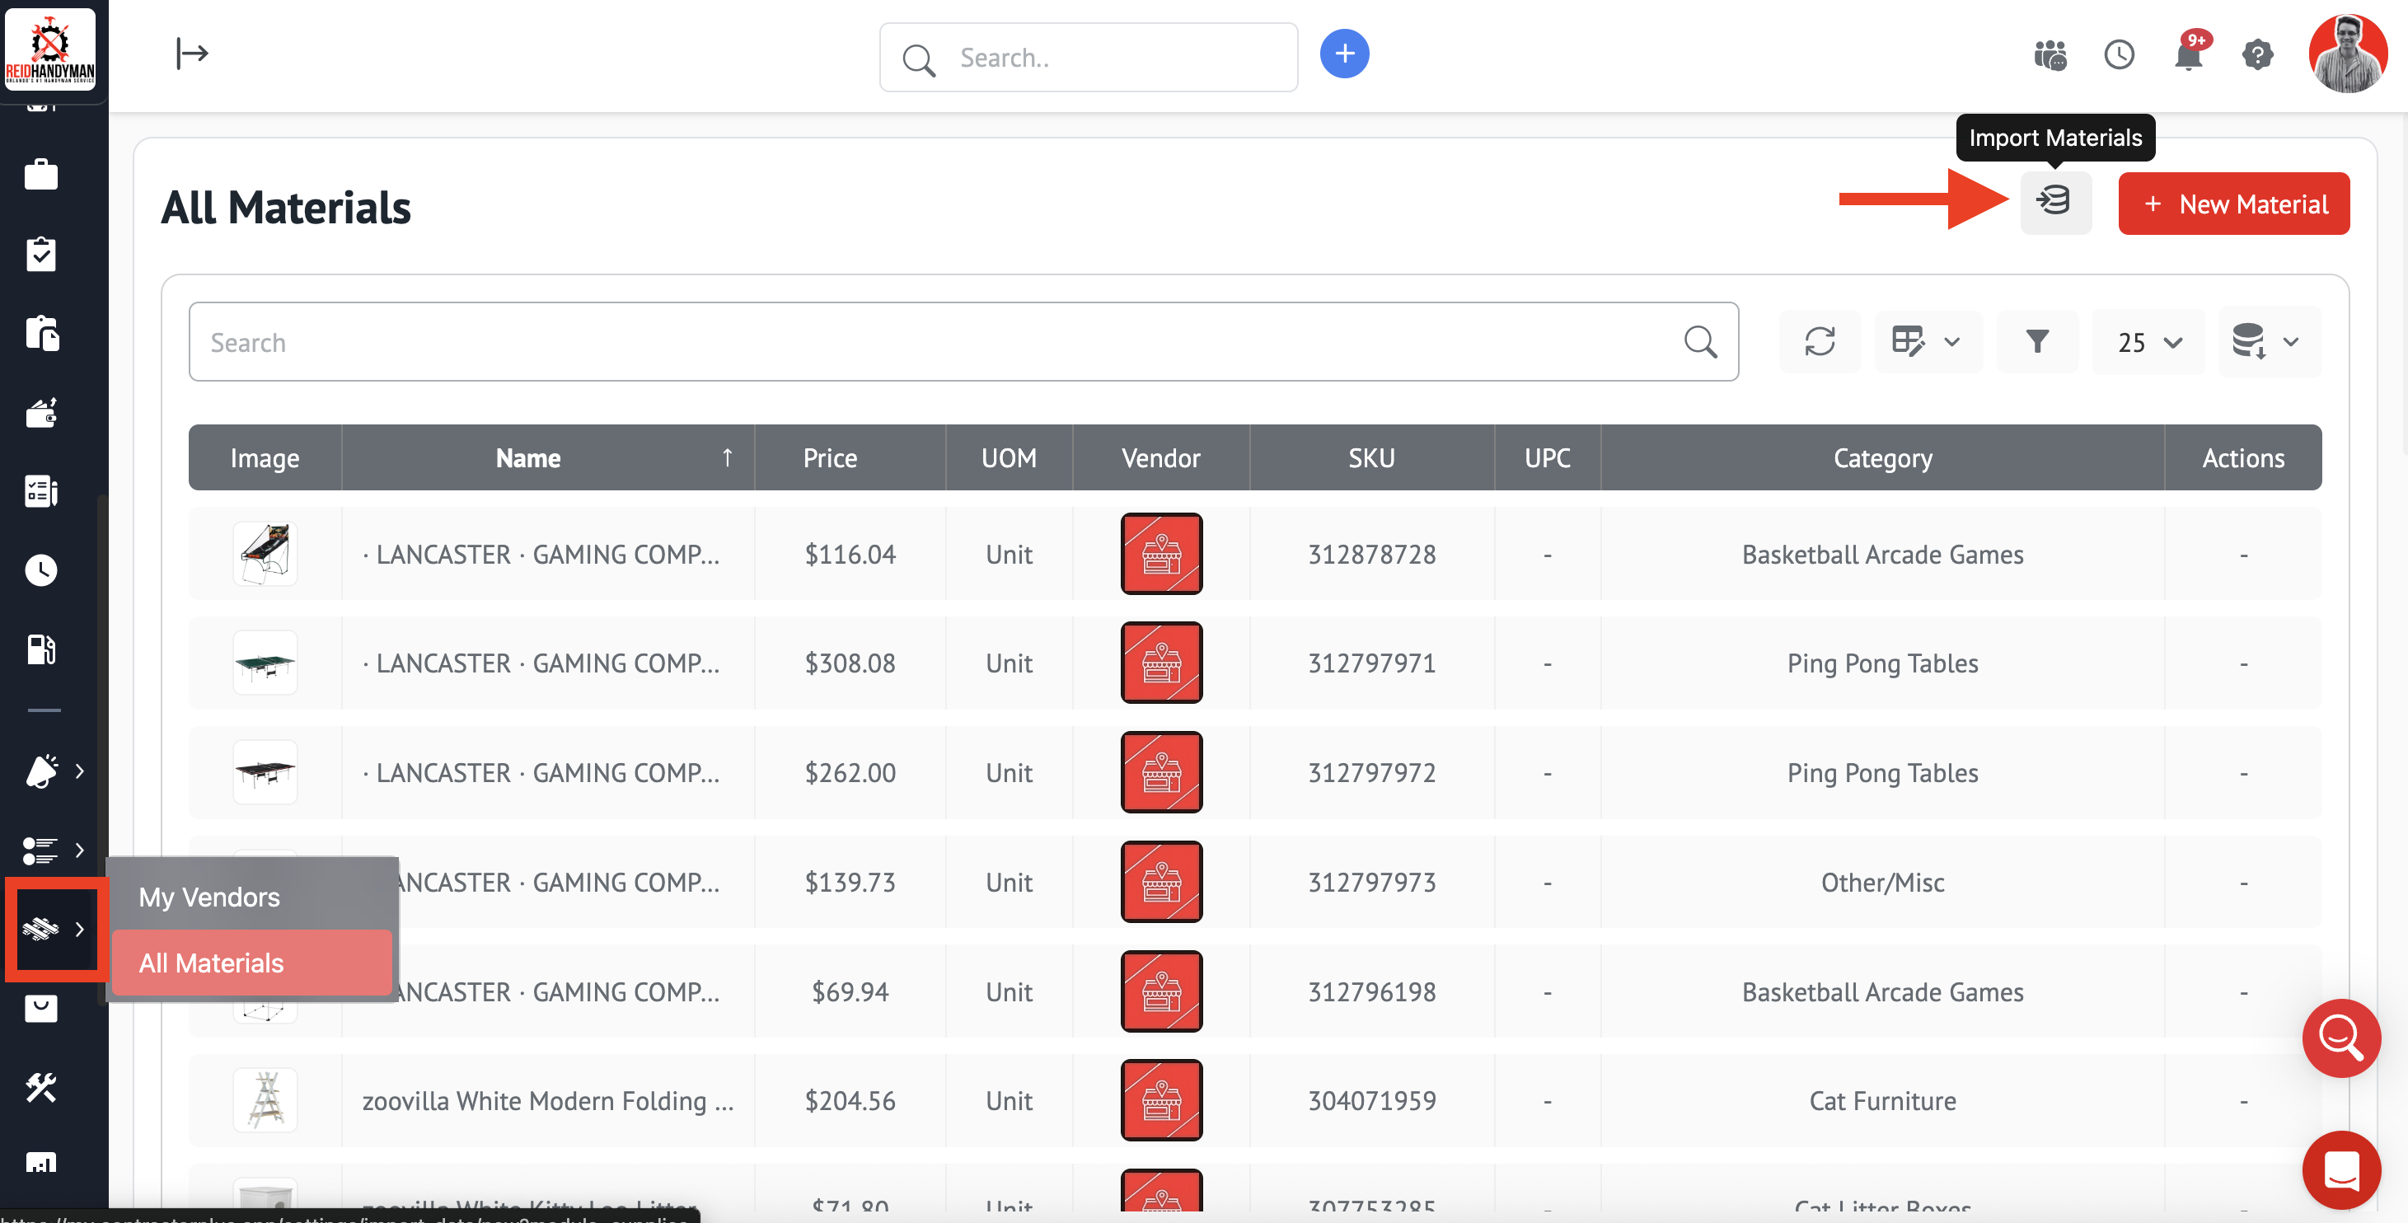
Task: Toggle the sidebar expand arrow icon
Action: [x=192, y=54]
